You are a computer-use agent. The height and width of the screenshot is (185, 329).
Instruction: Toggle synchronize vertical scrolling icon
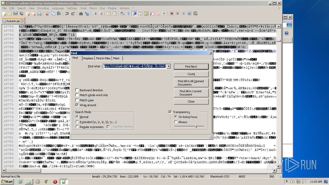(109, 14)
